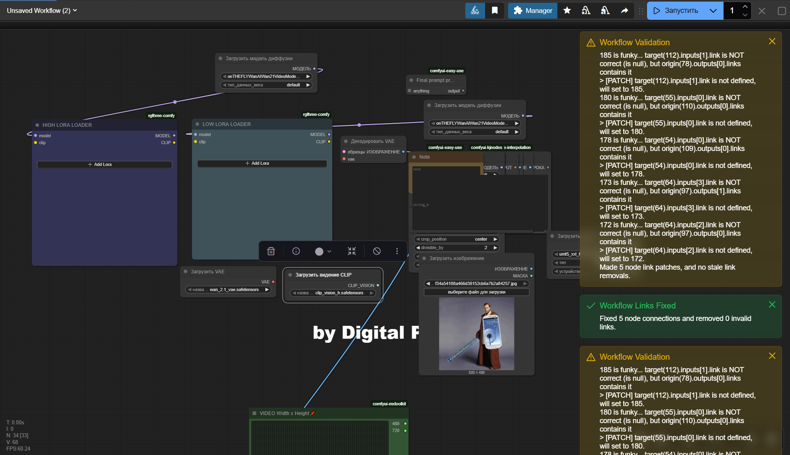Image resolution: width=790 pixels, height=455 pixels.
Task: Click the bookmark icon in top bar
Action: (x=495, y=10)
